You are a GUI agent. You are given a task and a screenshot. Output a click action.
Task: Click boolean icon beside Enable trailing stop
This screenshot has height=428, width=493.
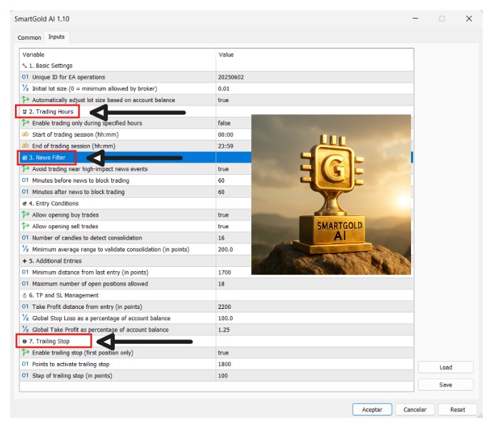(25, 352)
